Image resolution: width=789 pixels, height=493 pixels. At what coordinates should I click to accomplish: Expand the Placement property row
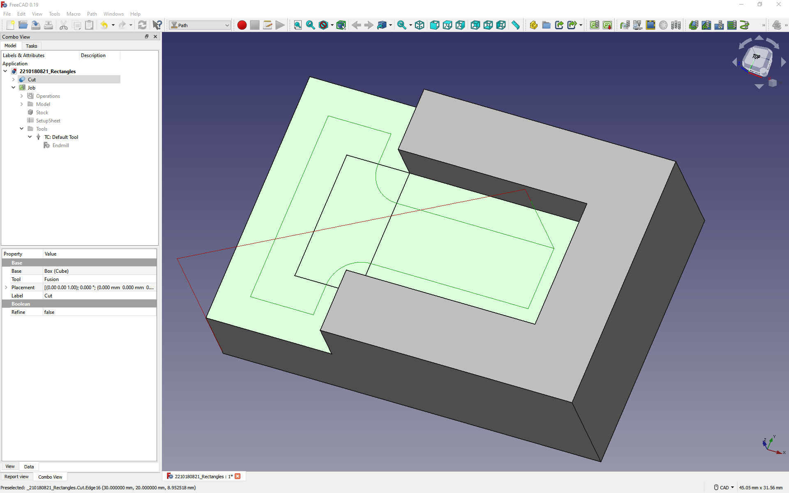pyautogui.click(x=6, y=287)
